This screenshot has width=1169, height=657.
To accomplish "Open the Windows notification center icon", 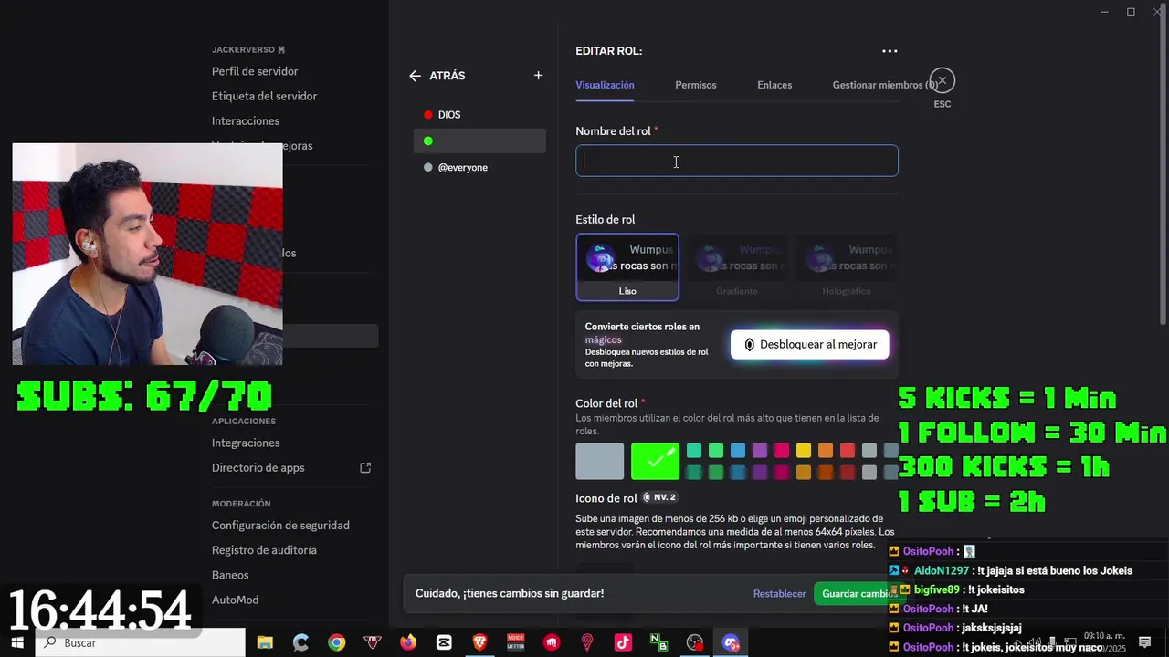I will 1144,642.
